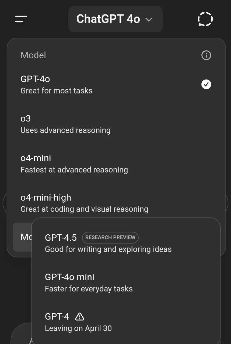Screen dimensions: 231x344
Task: Start a temporary chat via dashed bubble icon
Action: (205, 19)
